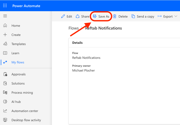Image resolution: width=180 pixels, height=125 pixels.
Task: Click the Process mining icon
Action: click(5, 92)
